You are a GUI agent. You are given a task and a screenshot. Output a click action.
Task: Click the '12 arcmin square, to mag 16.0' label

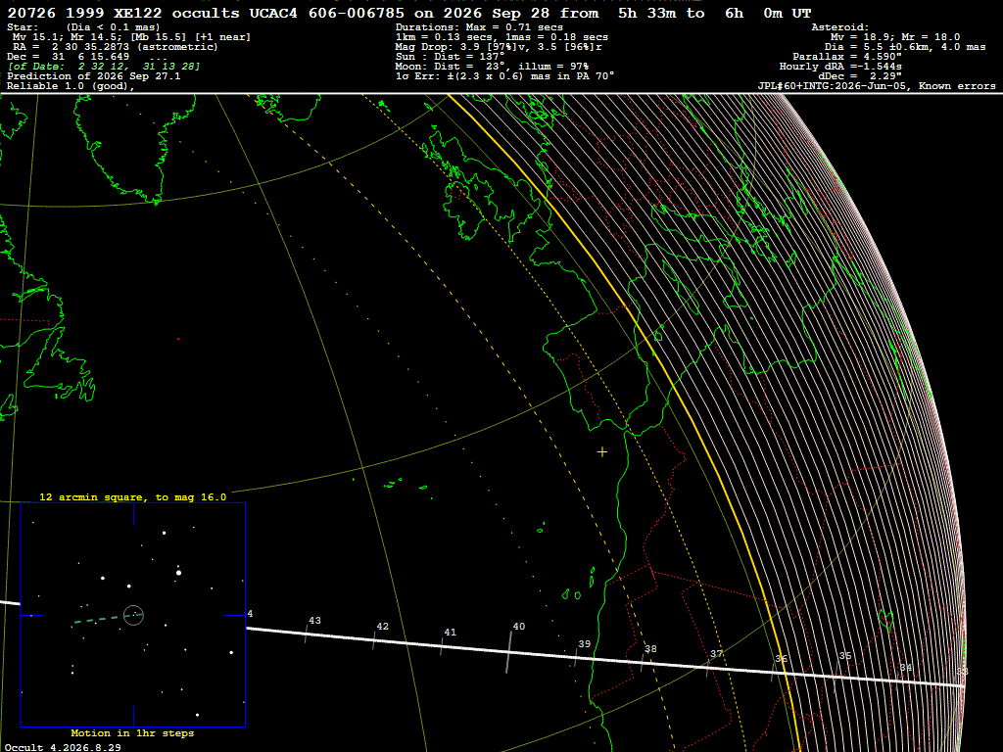tap(133, 496)
